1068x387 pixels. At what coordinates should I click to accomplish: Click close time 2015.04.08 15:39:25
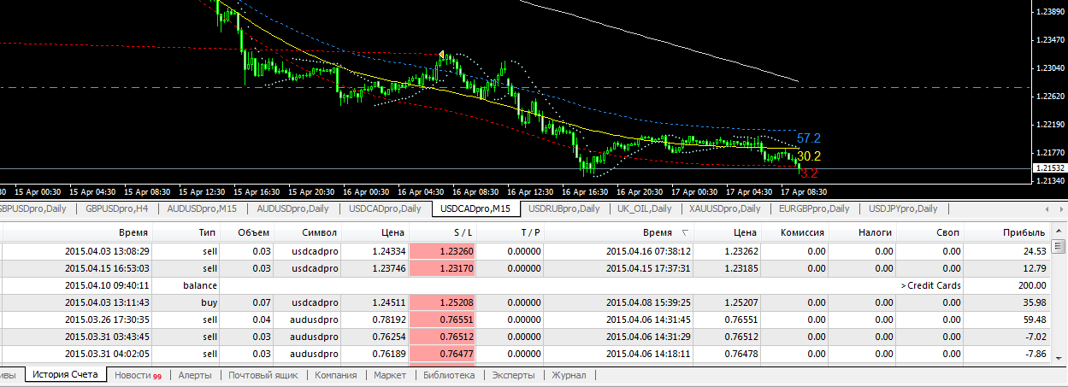[648, 302]
